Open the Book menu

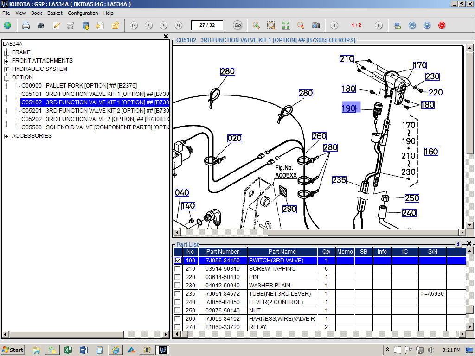tap(36, 13)
